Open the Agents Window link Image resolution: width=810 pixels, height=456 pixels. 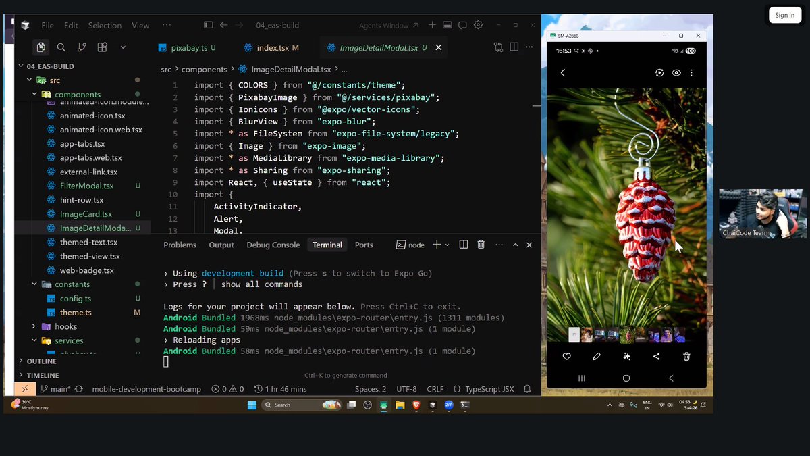pos(388,26)
